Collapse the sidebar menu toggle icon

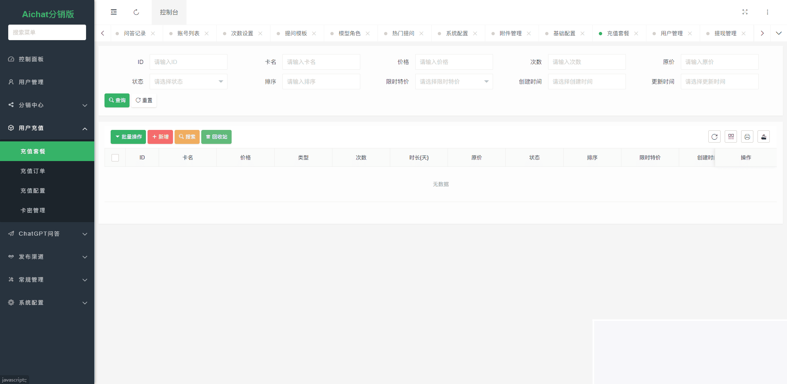tap(114, 12)
